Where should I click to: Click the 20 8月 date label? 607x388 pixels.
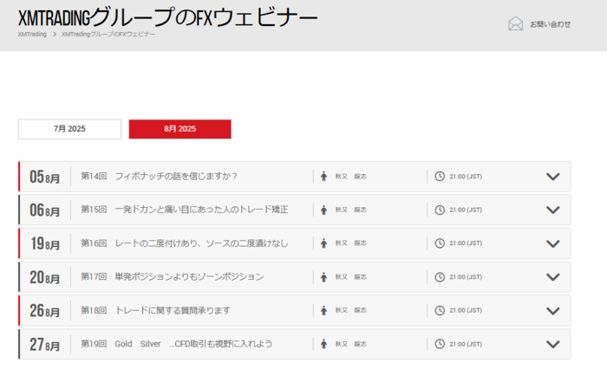click(x=44, y=277)
